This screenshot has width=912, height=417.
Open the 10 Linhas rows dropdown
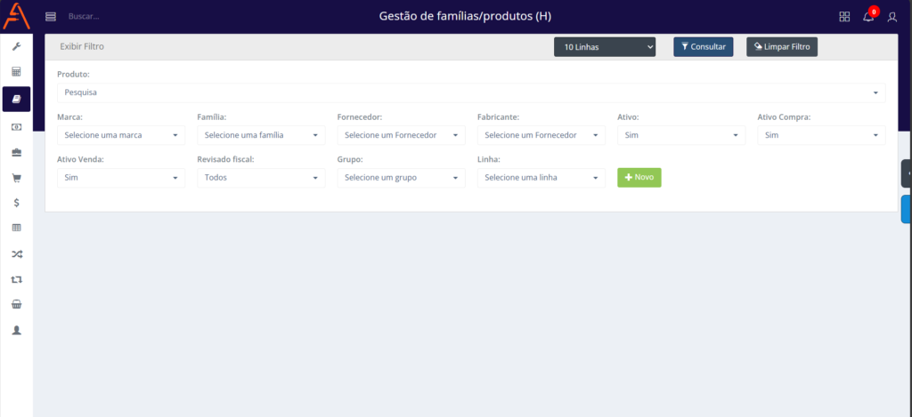[605, 46]
